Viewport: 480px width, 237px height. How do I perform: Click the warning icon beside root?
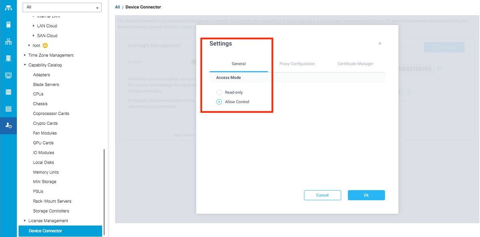pos(45,45)
